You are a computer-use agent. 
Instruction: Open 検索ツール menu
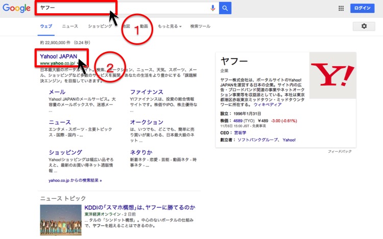click(x=200, y=26)
